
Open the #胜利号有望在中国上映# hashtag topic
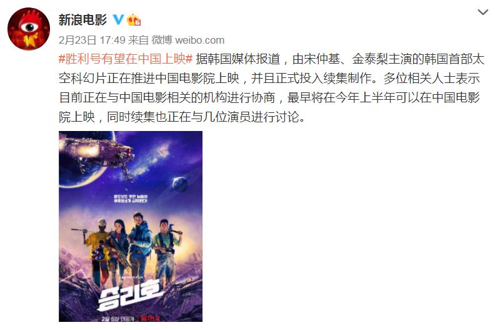(x=126, y=59)
